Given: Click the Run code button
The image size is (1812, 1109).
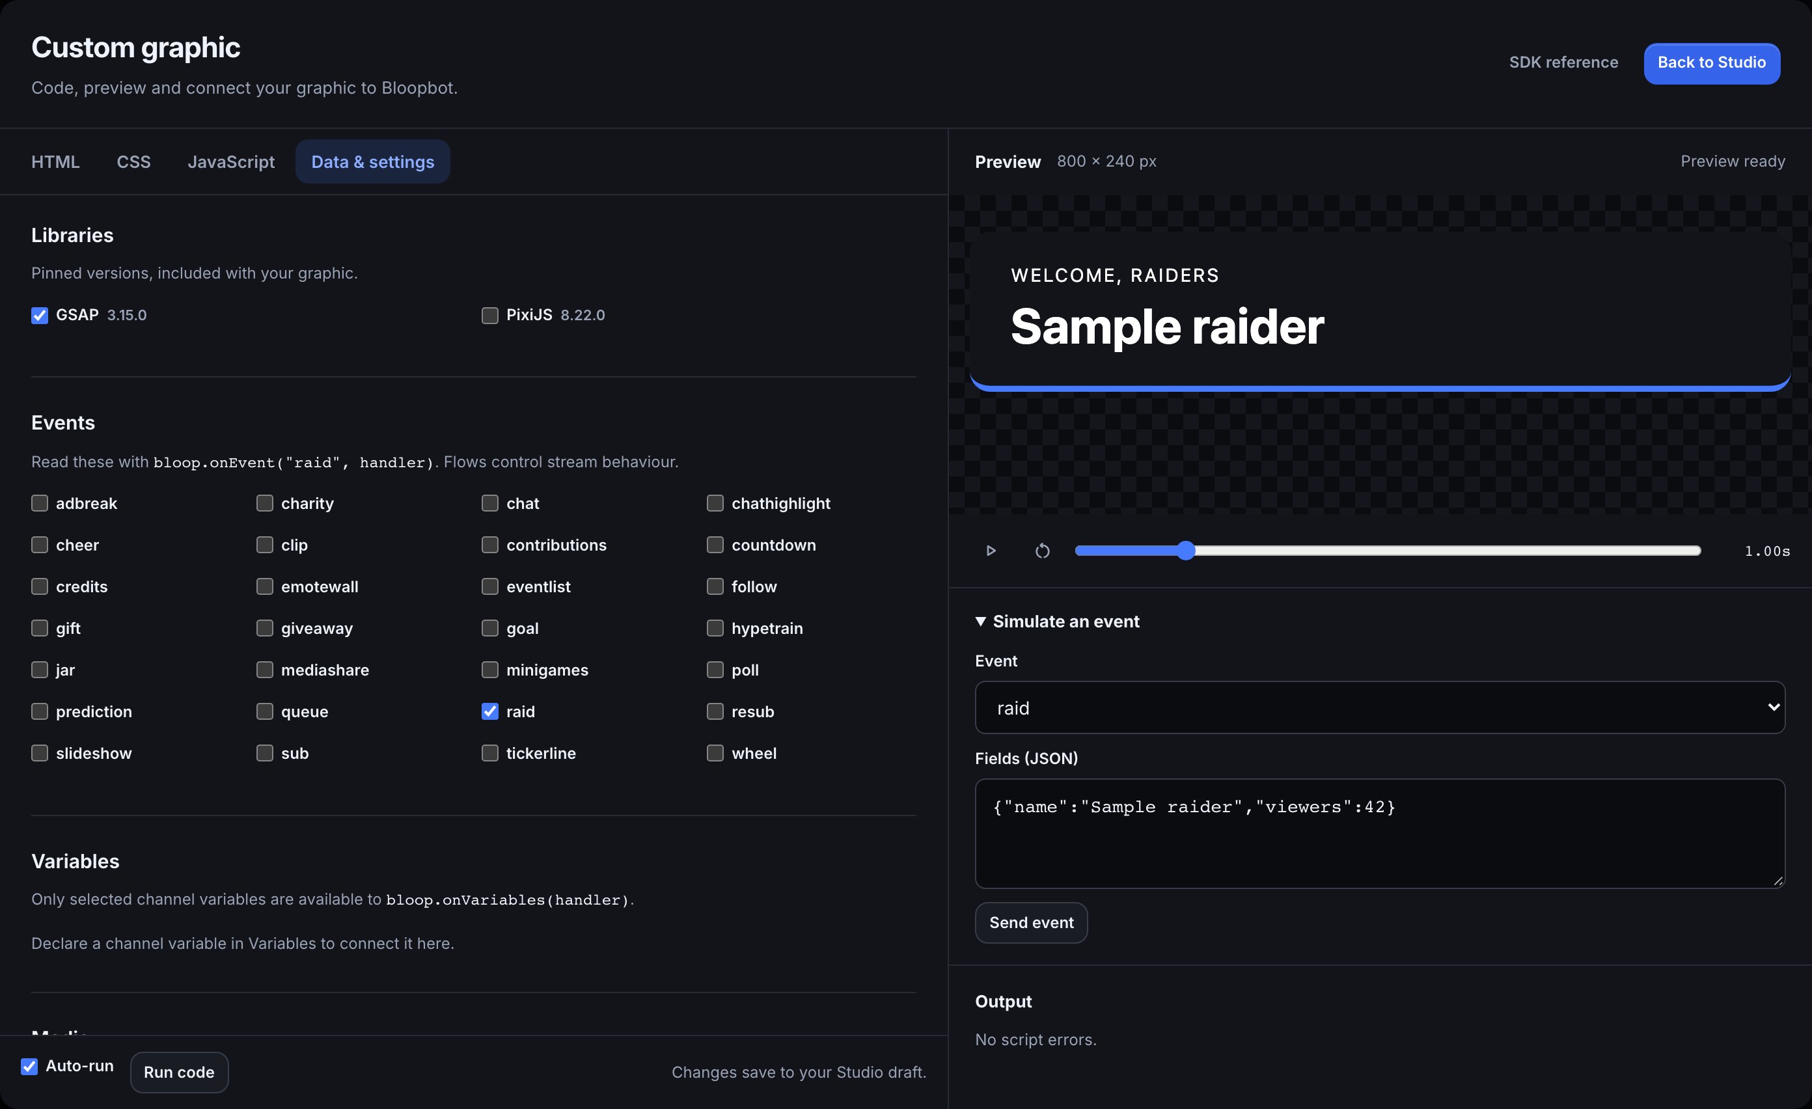Looking at the screenshot, I should pos(180,1073).
